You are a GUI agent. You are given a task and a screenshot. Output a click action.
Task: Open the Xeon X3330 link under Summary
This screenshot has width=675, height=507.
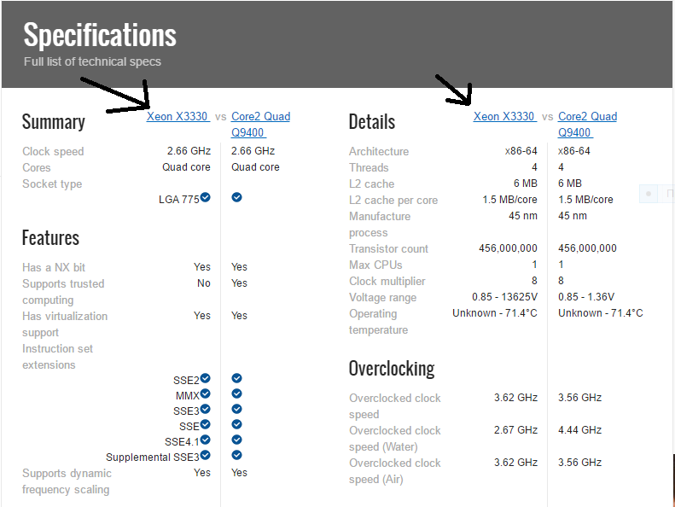[178, 116]
